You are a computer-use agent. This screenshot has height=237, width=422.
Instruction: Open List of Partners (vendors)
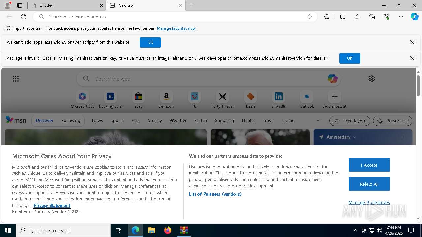pyautogui.click(x=215, y=194)
